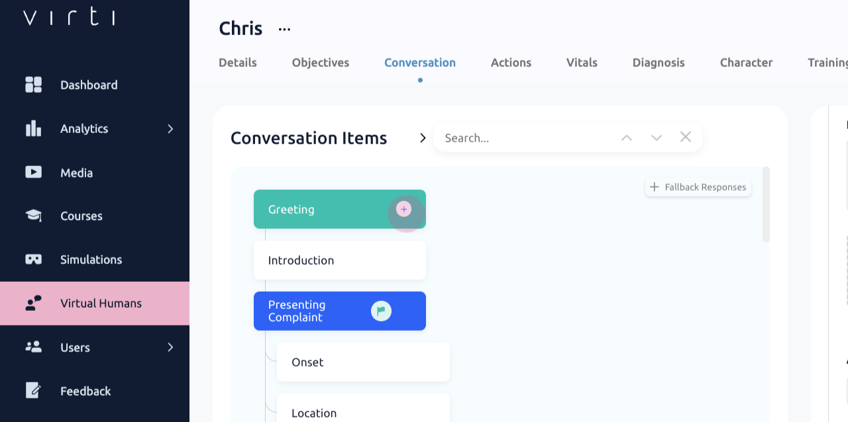Switch to the Vitals tab
This screenshot has height=422, width=848.
coord(582,63)
